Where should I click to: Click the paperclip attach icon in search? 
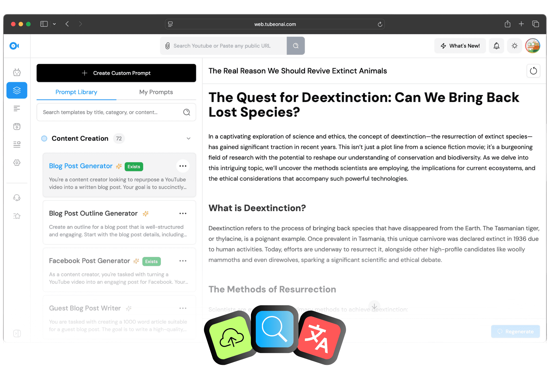coord(167,46)
